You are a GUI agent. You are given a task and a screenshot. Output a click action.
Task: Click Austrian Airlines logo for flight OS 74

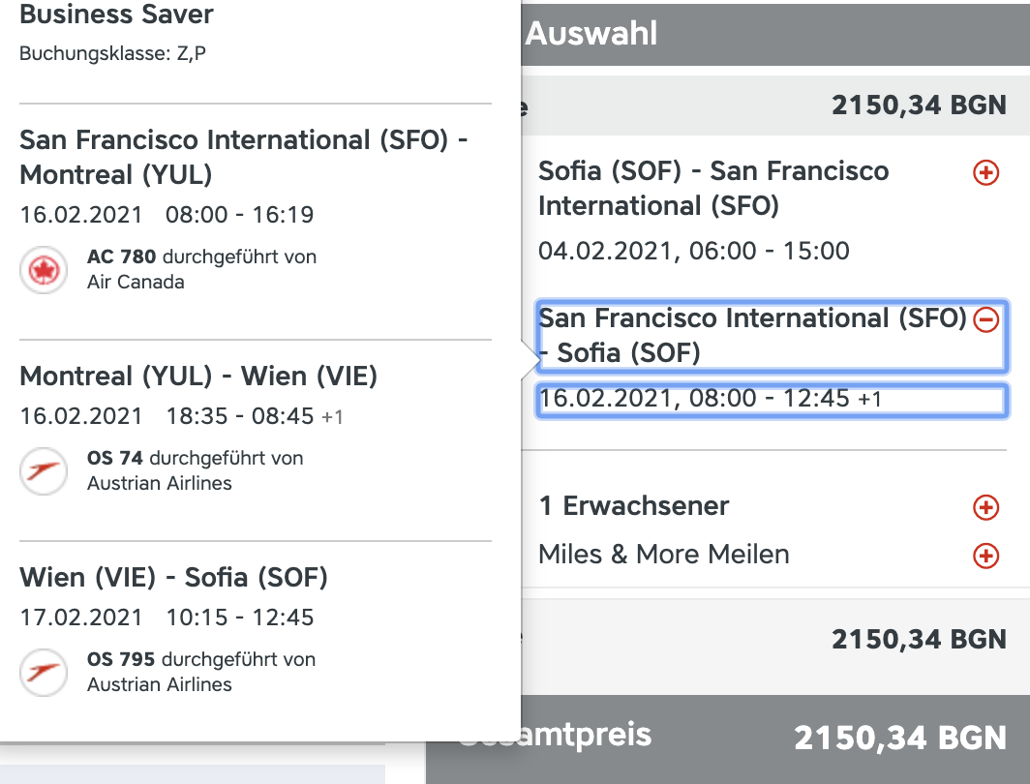click(x=44, y=471)
